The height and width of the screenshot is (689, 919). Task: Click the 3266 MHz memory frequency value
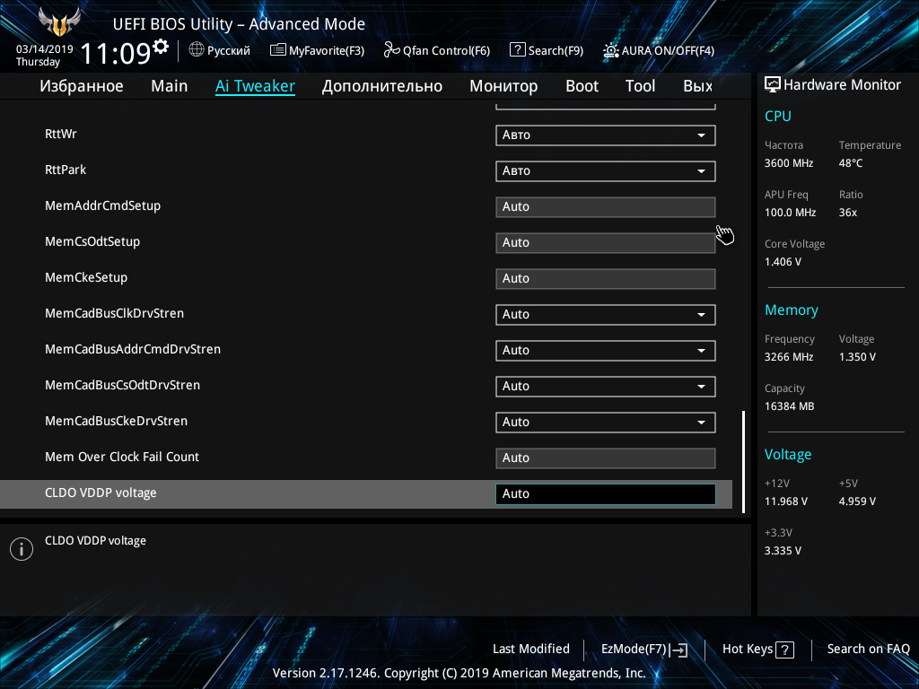(x=789, y=357)
